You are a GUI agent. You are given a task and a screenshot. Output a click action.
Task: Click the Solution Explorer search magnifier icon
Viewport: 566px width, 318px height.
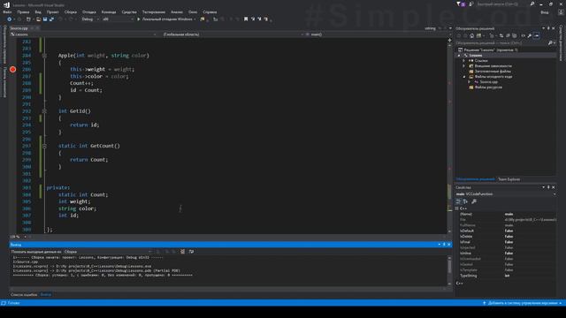[x=550, y=43]
